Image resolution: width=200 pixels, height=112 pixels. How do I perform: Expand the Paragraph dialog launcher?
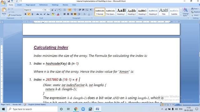(x=92, y=18)
